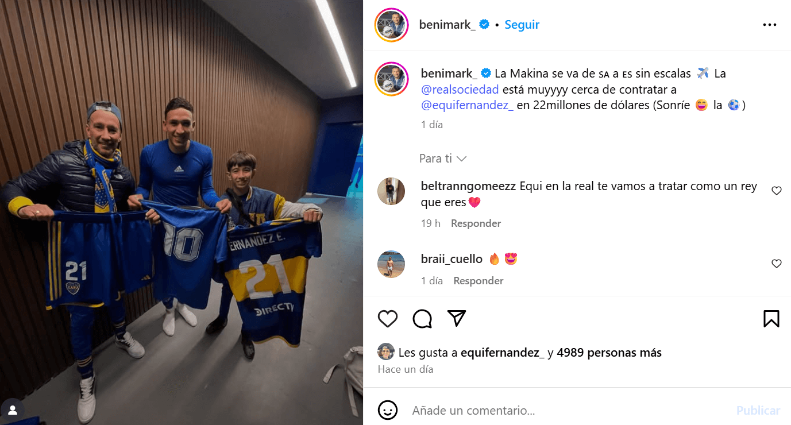Reply to braii_cuello's comment
Viewport: 791px width, 425px height.
(479, 281)
